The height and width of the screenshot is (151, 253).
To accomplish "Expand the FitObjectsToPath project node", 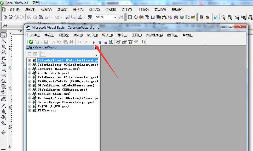I will pyautogui.click(x=30, y=81).
